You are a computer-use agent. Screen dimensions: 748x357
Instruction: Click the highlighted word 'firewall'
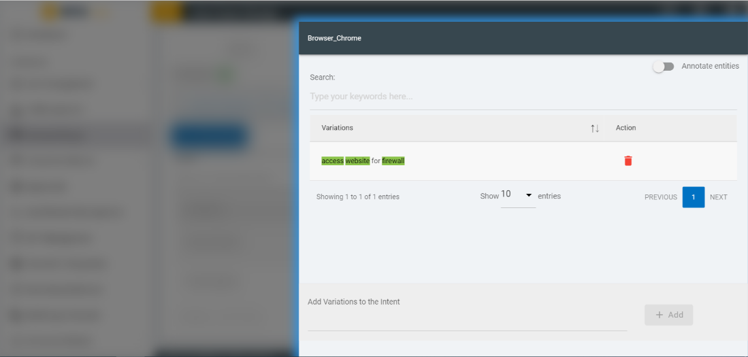click(393, 161)
